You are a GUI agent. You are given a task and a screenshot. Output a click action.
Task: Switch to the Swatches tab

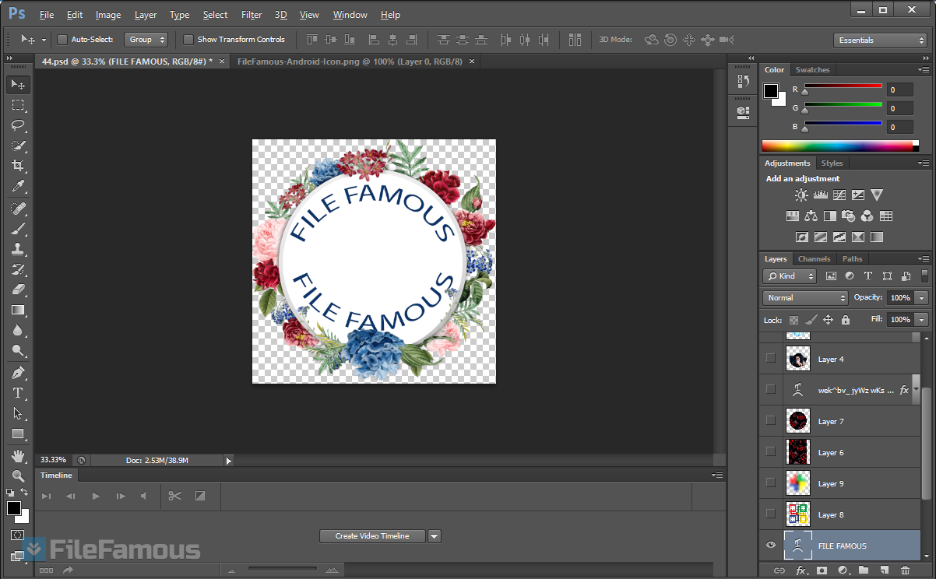[812, 70]
